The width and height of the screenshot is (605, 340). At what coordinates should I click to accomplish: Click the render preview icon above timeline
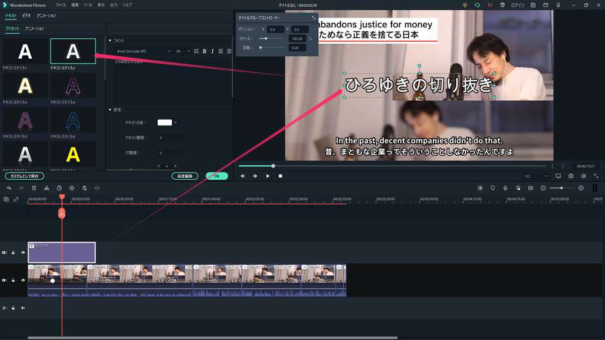[x=480, y=188]
